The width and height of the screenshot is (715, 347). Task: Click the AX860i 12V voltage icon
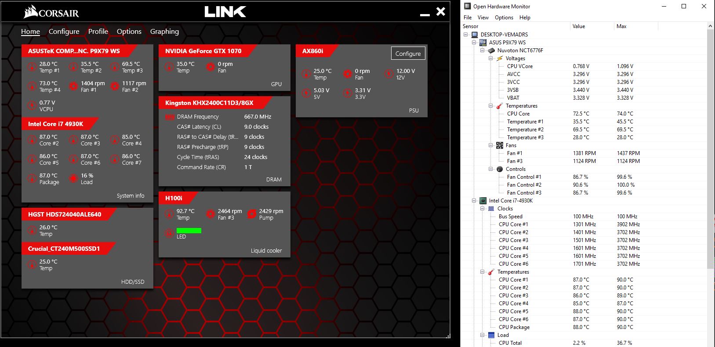(389, 74)
